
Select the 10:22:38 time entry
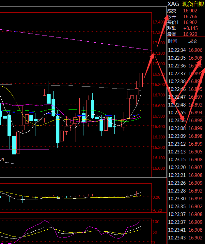(177, 81)
